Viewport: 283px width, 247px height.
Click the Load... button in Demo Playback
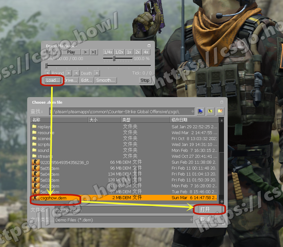click(52, 80)
